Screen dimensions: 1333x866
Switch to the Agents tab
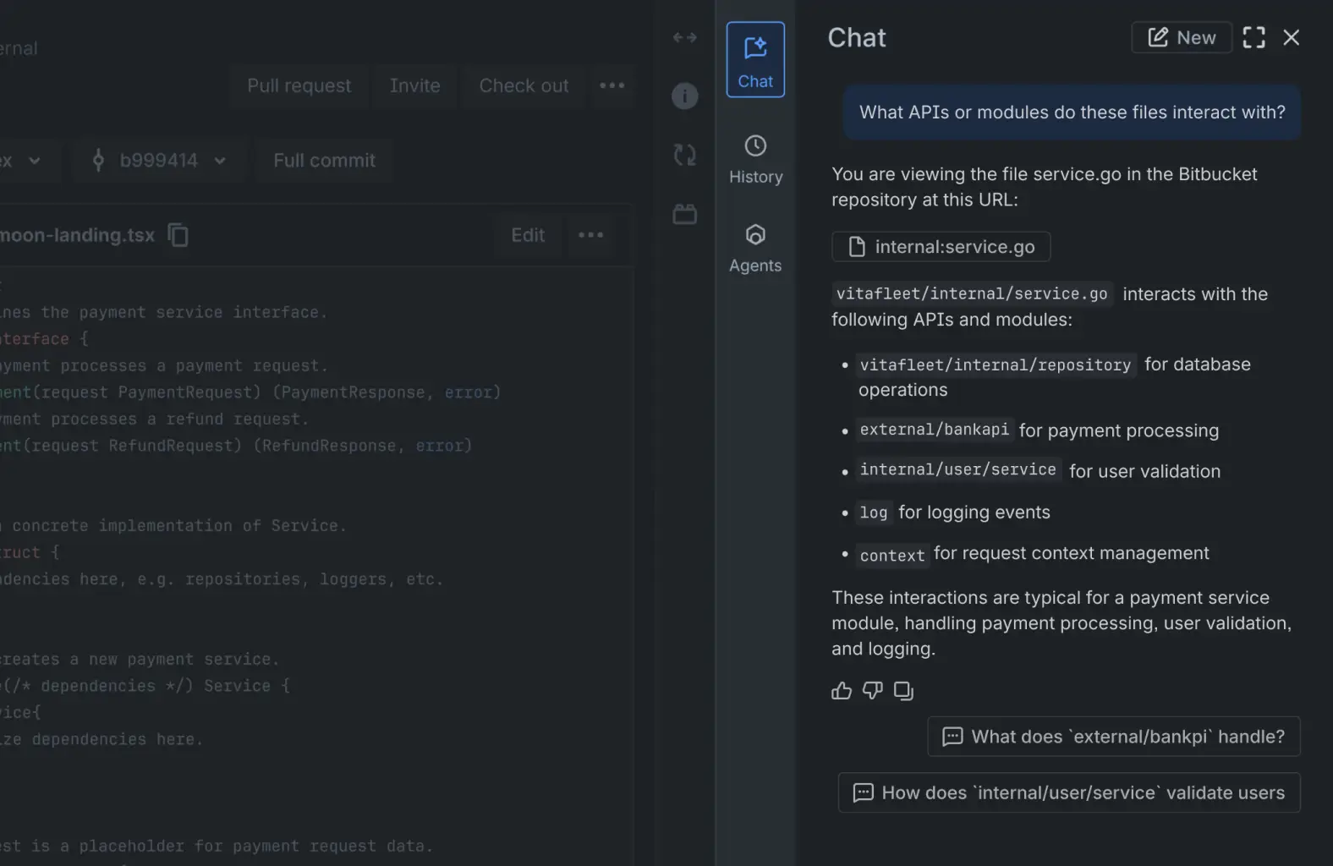tap(755, 248)
